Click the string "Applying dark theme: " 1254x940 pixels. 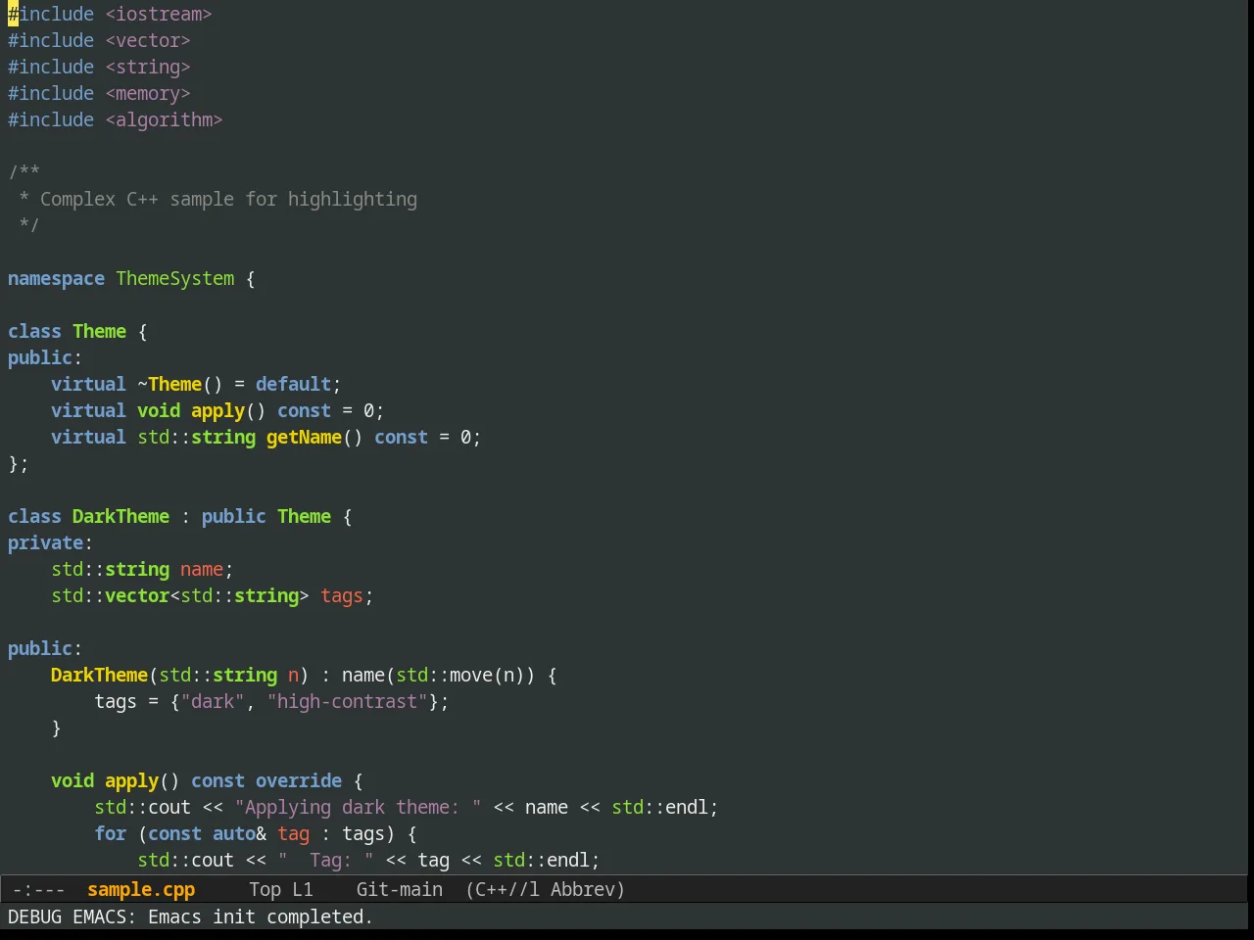click(x=358, y=807)
